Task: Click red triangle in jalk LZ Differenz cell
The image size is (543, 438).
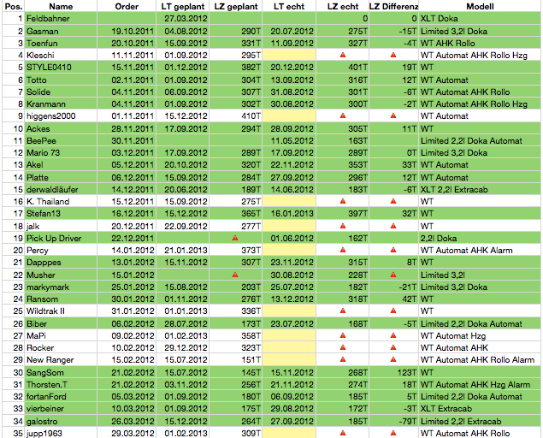Action: click(x=393, y=226)
